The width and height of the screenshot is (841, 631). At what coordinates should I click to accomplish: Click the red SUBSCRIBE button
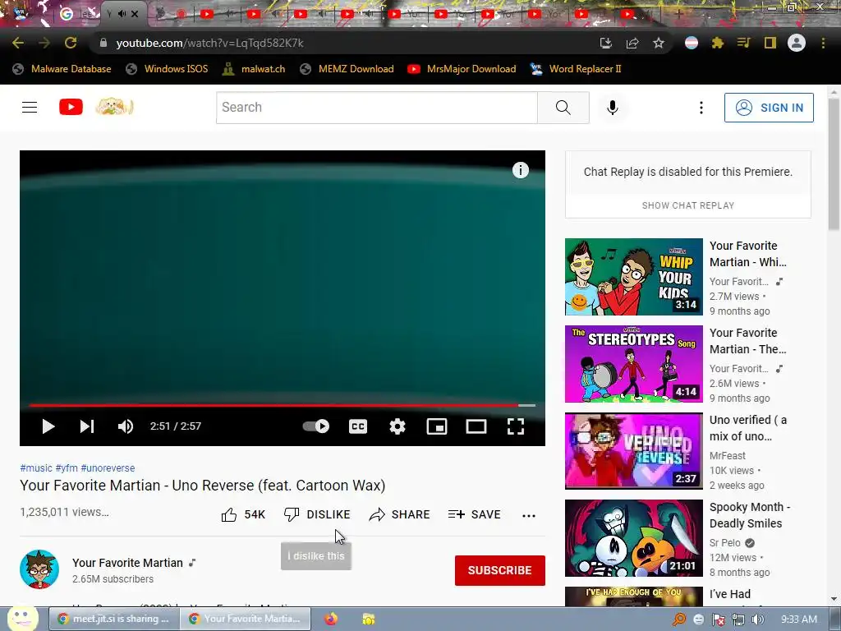500,570
